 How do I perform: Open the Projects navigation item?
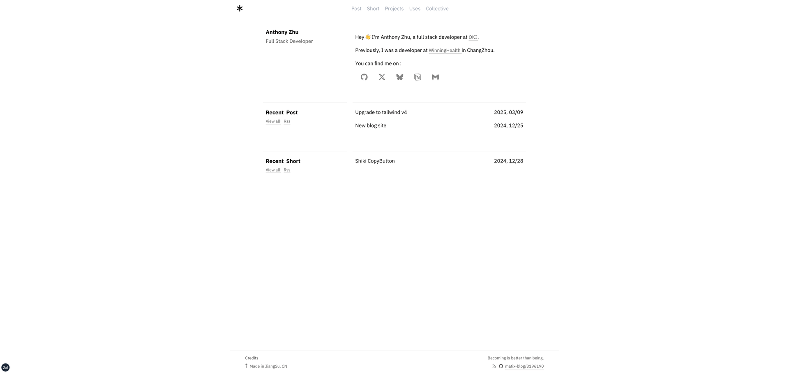pyautogui.click(x=394, y=9)
